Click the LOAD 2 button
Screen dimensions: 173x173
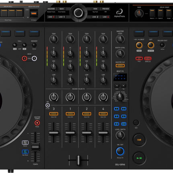coord(95,17)
